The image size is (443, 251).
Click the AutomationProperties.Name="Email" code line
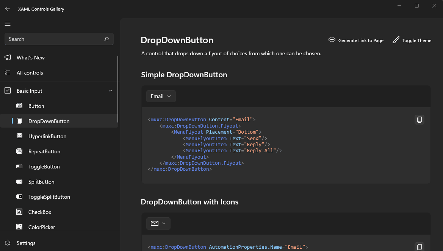click(x=228, y=247)
